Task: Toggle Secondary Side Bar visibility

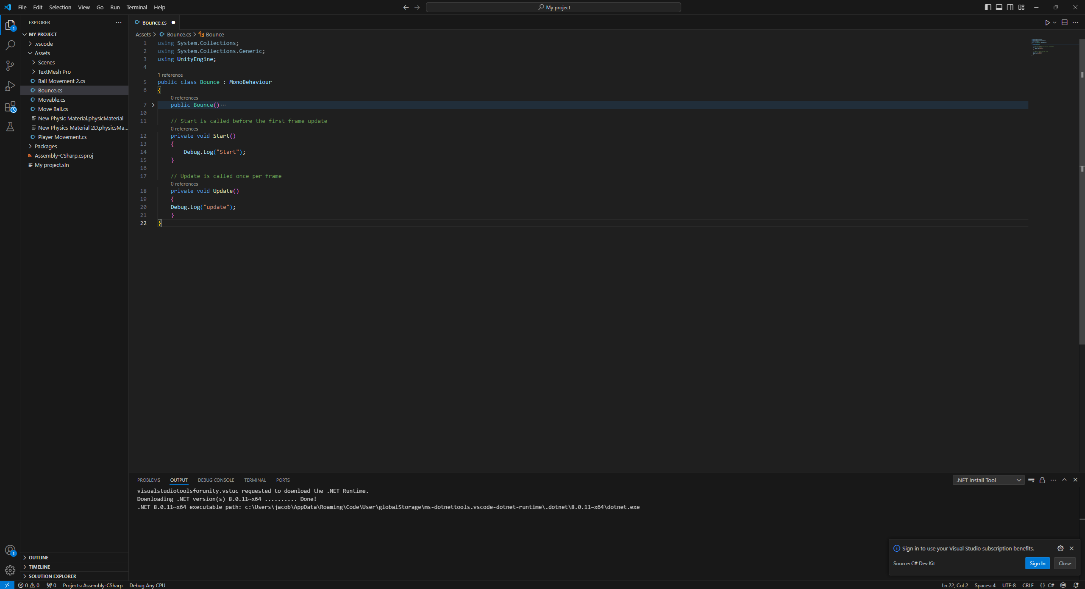Action: (x=1010, y=7)
